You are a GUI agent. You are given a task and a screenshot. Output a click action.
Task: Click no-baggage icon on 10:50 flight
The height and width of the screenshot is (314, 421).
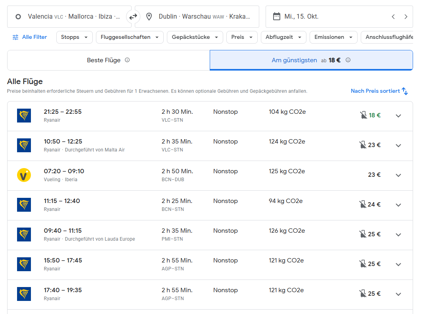pyautogui.click(x=363, y=145)
